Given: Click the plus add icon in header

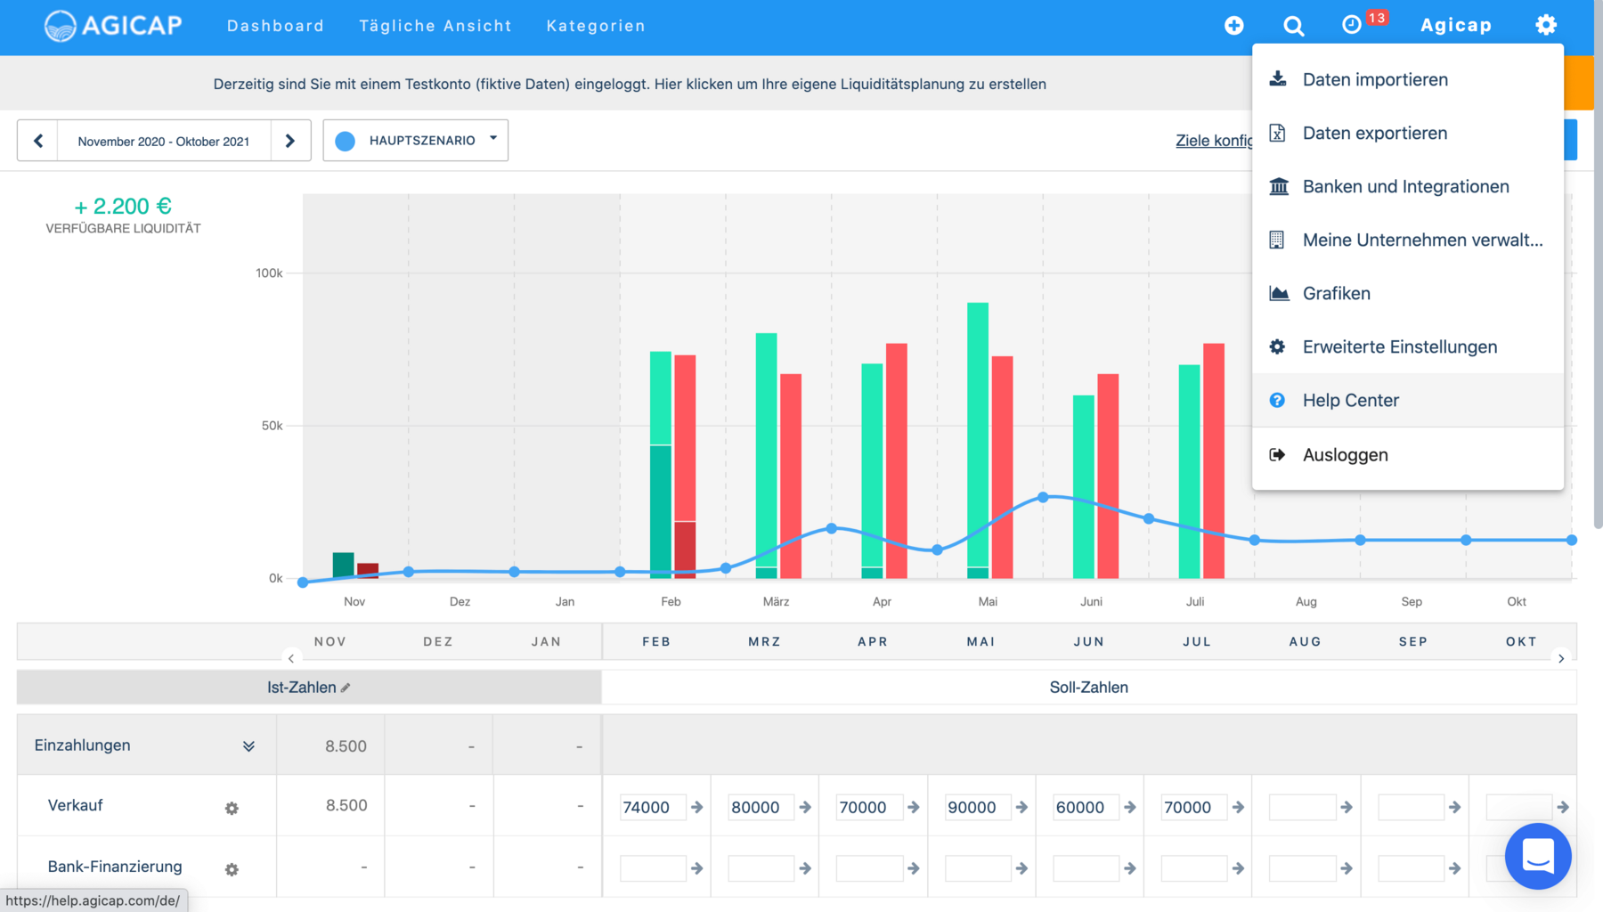Looking at the screenshot, I should tap(1233, 26).
